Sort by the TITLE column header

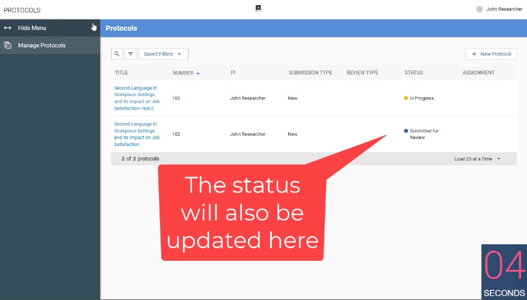(x=121, y=73)
